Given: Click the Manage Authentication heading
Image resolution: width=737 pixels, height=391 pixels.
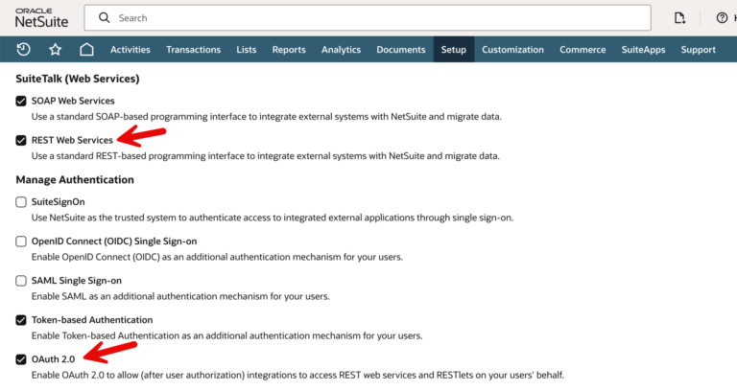Looking at the screenshot, I should coord(75,179).
